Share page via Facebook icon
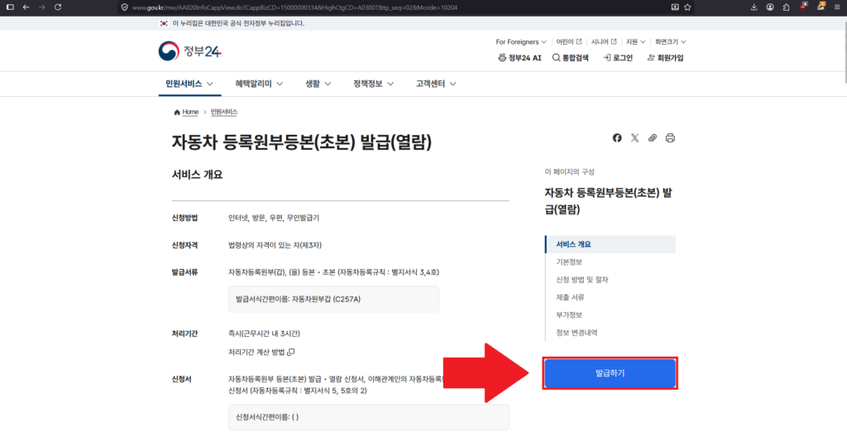The image size is (847, 433). [x=617, y=137]
